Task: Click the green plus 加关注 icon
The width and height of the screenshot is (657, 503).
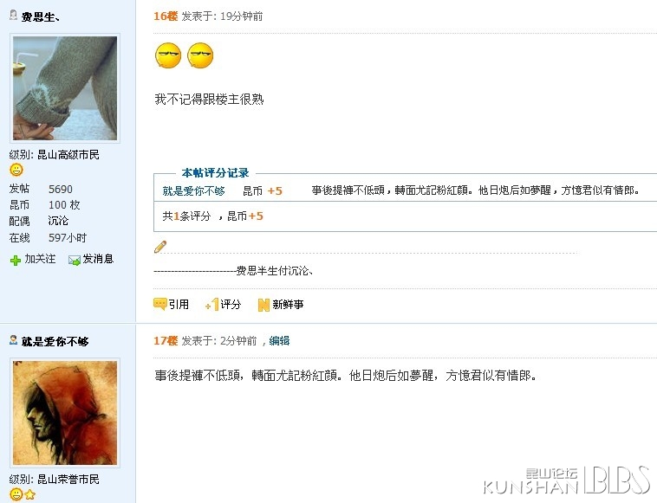Action: (16, 261)
